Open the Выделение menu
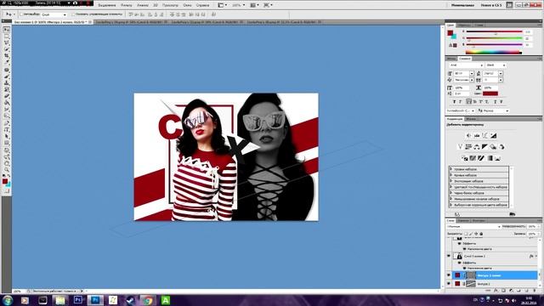544x306 pixels. click(x=107, y=5)
